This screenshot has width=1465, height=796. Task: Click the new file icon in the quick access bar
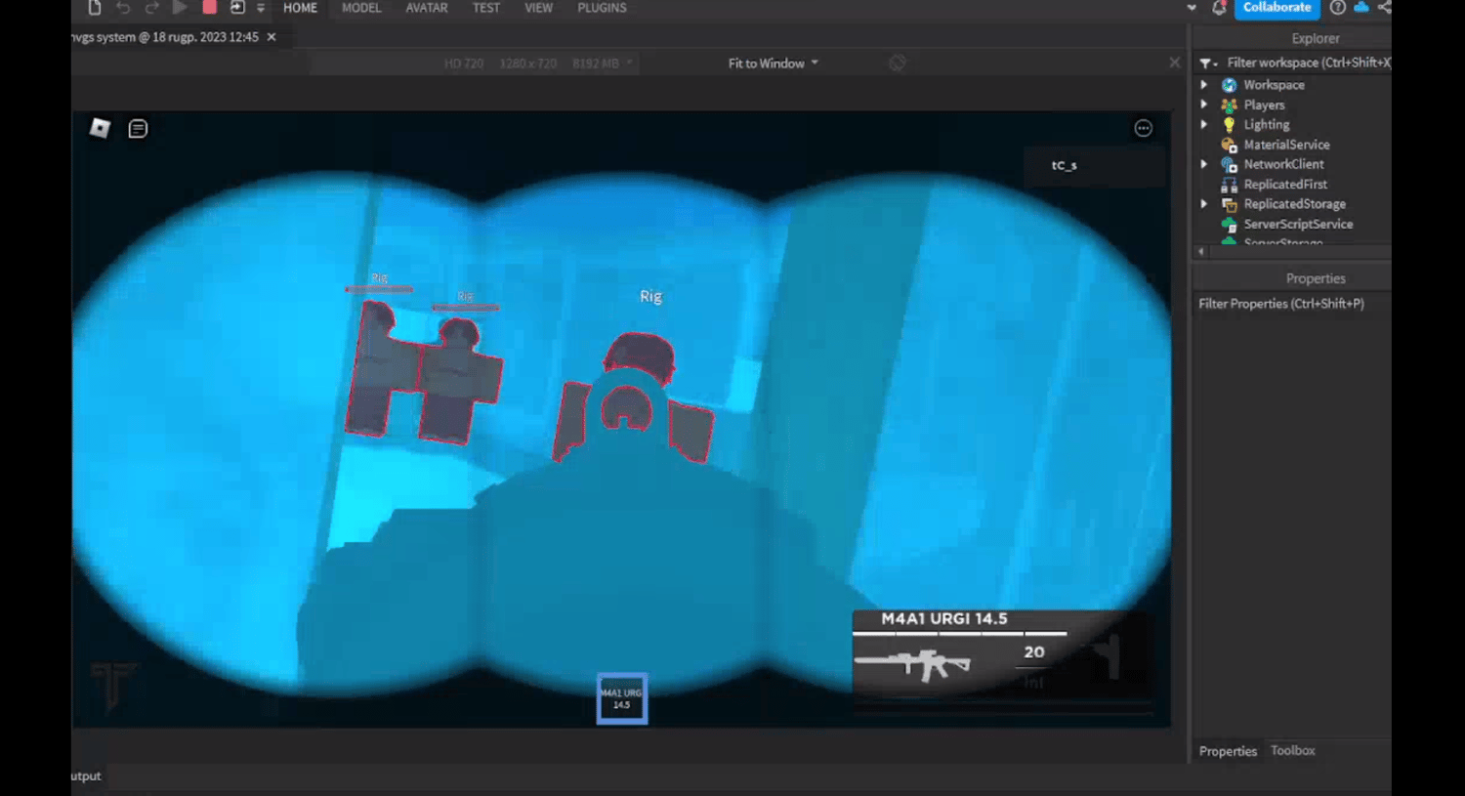[95, 8]
